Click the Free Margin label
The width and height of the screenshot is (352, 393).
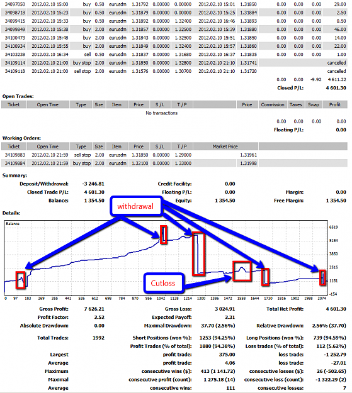289,201
